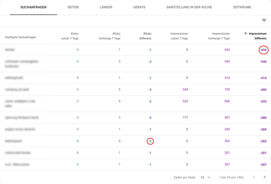Sort by Impressionen Letzte 7 Tage column
This screenshot has width=271, height=184.
[x=179, y=36]
